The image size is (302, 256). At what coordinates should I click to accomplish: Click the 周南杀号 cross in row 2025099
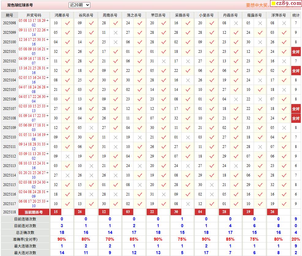tap(115, 33)
